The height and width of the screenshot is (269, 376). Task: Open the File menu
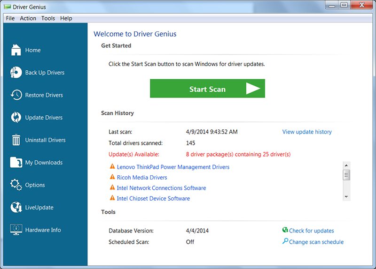click(x=10, y=18)
